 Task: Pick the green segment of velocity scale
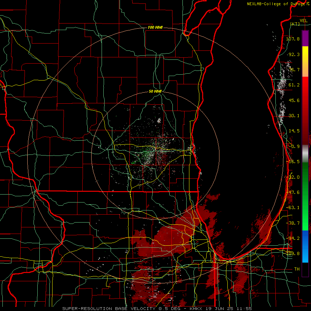(x=305, y=196)
